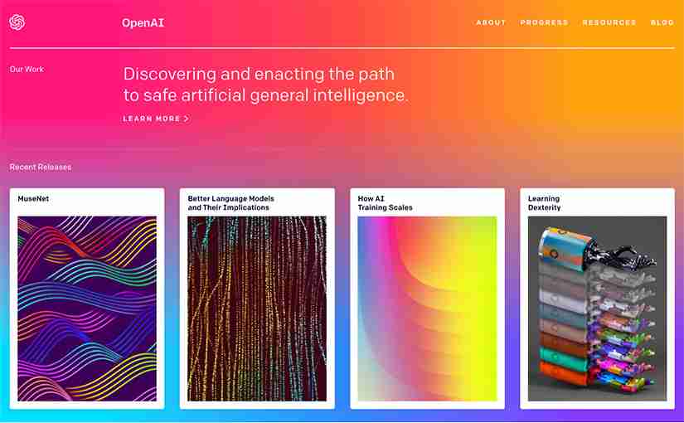Open the Learning Dexterity card title
684x423 pixels.
click(544, 203)
